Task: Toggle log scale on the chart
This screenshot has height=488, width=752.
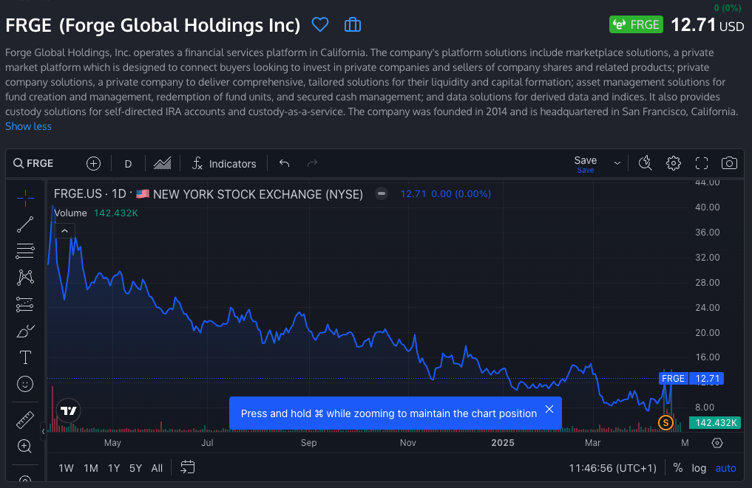Action: point(699,467)
